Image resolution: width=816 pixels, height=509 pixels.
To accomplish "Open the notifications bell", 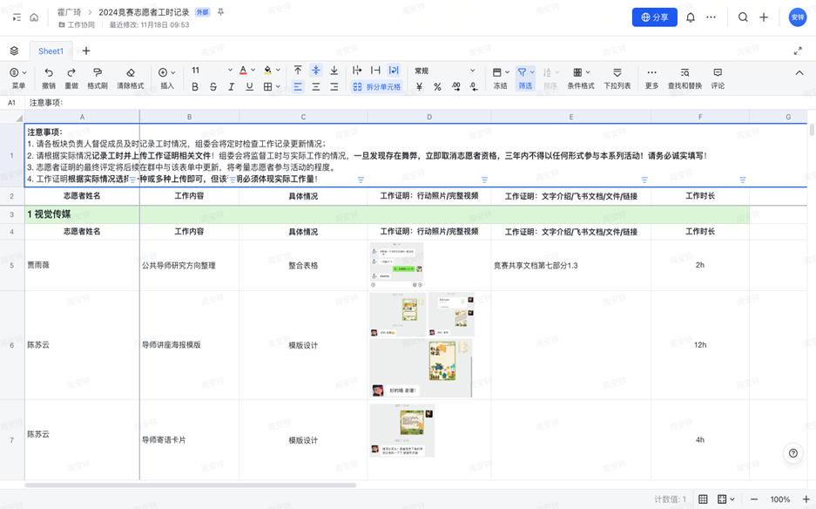I will click(x=691, y=17).
